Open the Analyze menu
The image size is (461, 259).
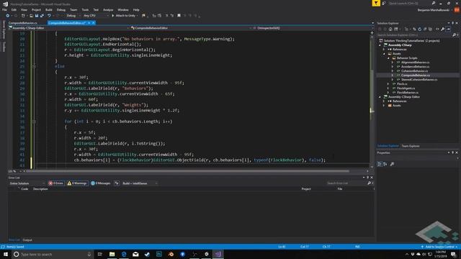point(108,9)
